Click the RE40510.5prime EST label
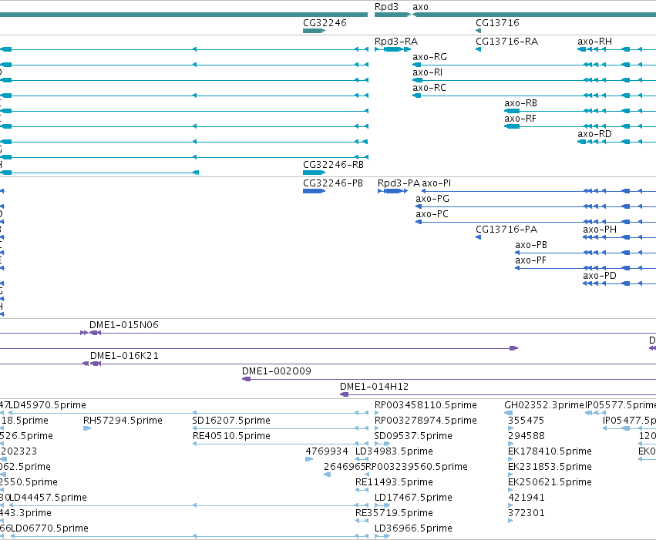 (x=231, y=436)
